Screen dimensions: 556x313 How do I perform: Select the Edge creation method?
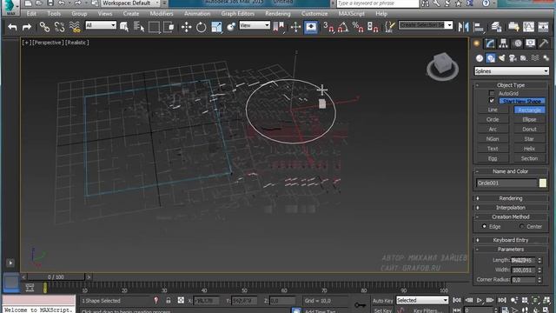(x=484, y=226)
